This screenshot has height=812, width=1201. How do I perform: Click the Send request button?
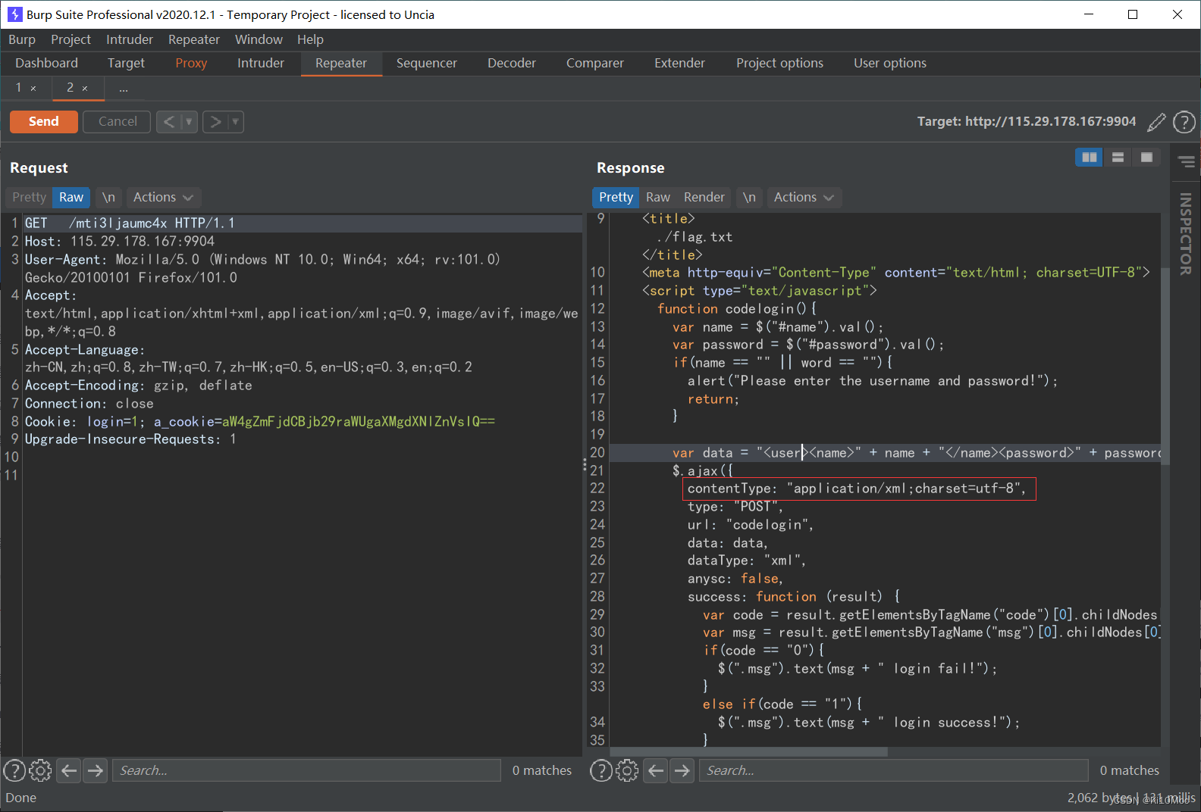coord(43,121)
